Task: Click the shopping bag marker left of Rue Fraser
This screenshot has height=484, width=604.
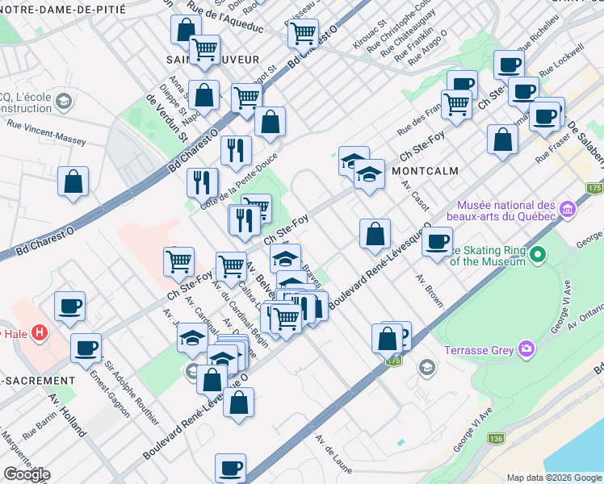Action: coord(502,140)
